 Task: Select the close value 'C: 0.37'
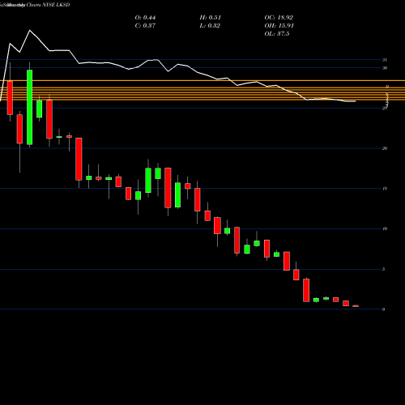145,26
